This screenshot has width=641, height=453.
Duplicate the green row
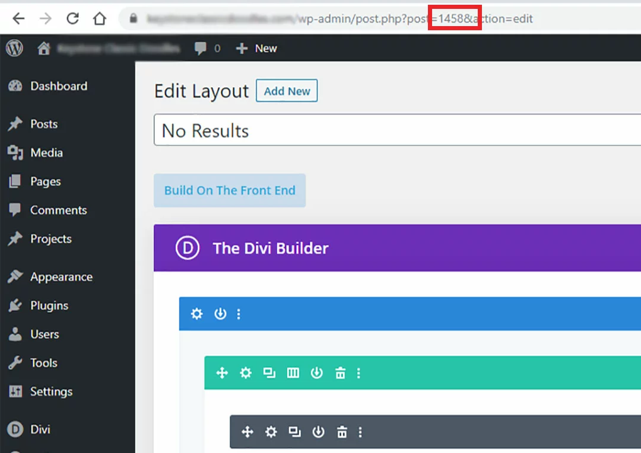pos(269,372)
